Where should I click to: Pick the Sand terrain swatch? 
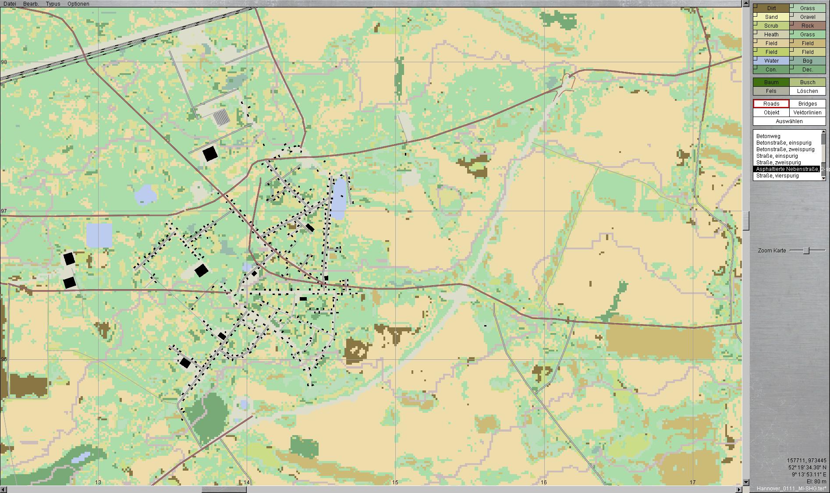tap(771, 17)
